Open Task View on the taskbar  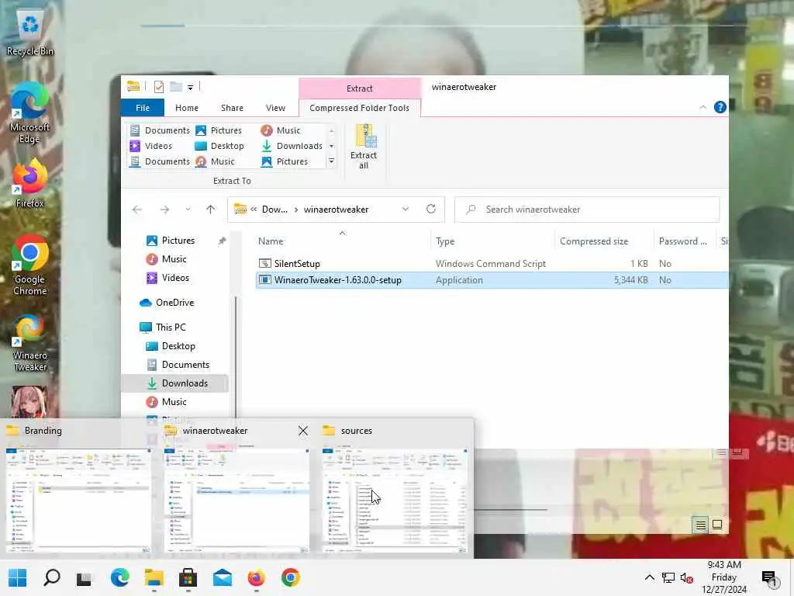pyautogui.click(x=84, y=577)
